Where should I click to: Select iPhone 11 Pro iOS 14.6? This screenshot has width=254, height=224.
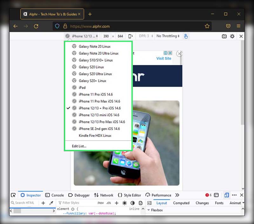98,94
